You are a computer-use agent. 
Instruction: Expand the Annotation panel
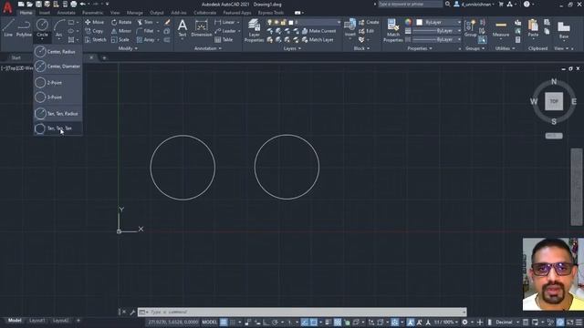(208, 48)
